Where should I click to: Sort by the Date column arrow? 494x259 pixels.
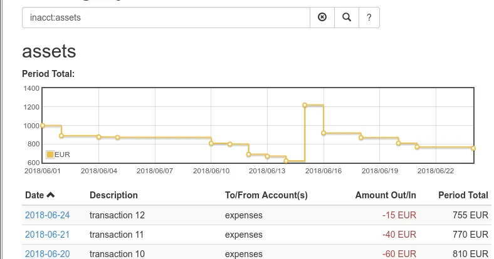(x=51, y=195)
